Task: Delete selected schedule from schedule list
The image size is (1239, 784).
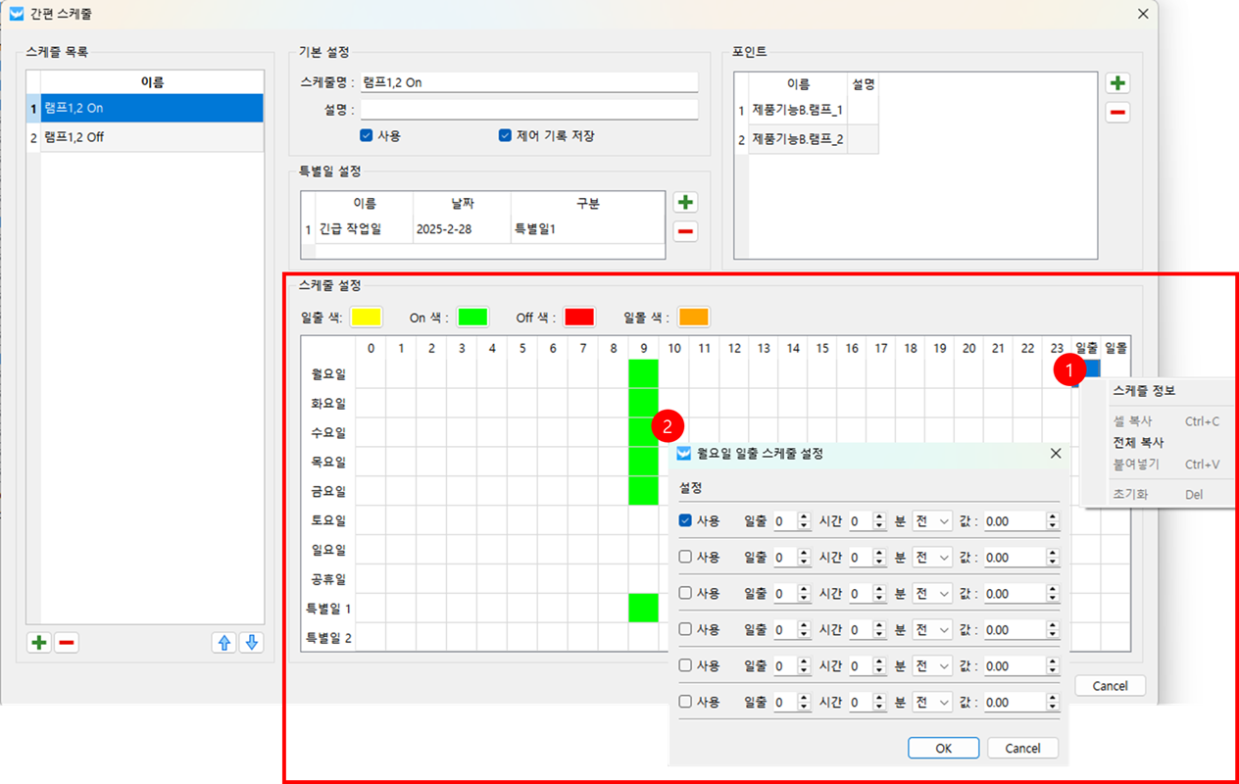Action: 67,643
